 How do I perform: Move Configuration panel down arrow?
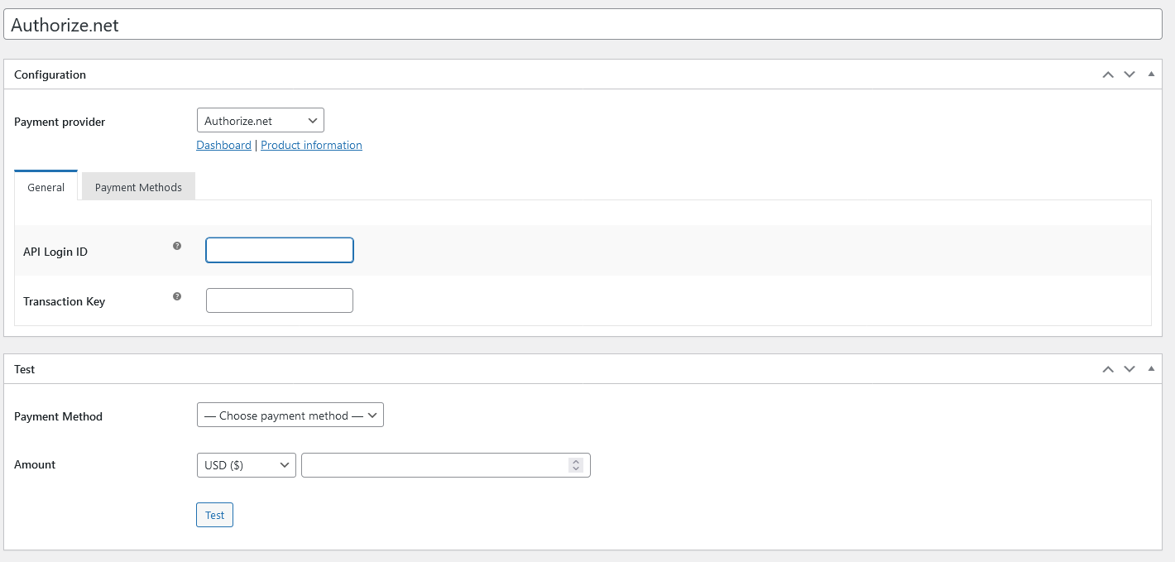1129,74
